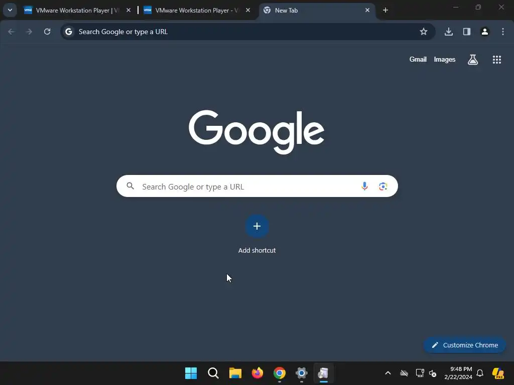Open the Downloads icon in toolbar

click(x=449, y=32)
